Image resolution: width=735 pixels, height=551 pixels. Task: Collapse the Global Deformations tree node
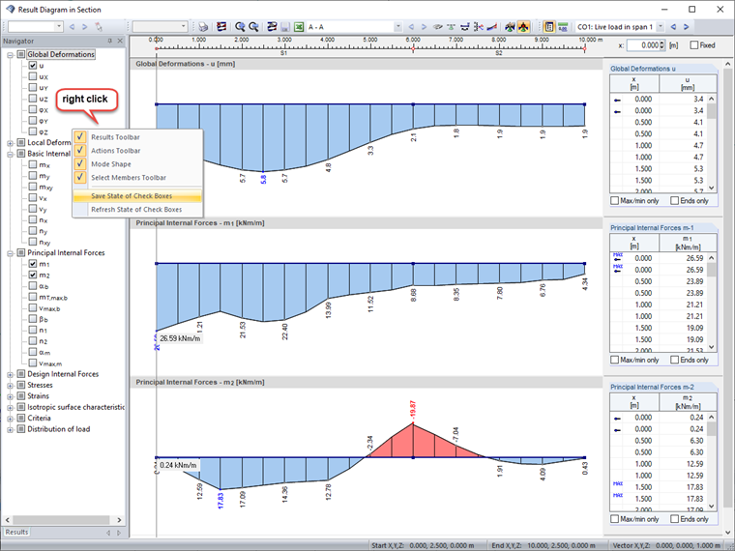pyautogui.click(x=10, y=55)
